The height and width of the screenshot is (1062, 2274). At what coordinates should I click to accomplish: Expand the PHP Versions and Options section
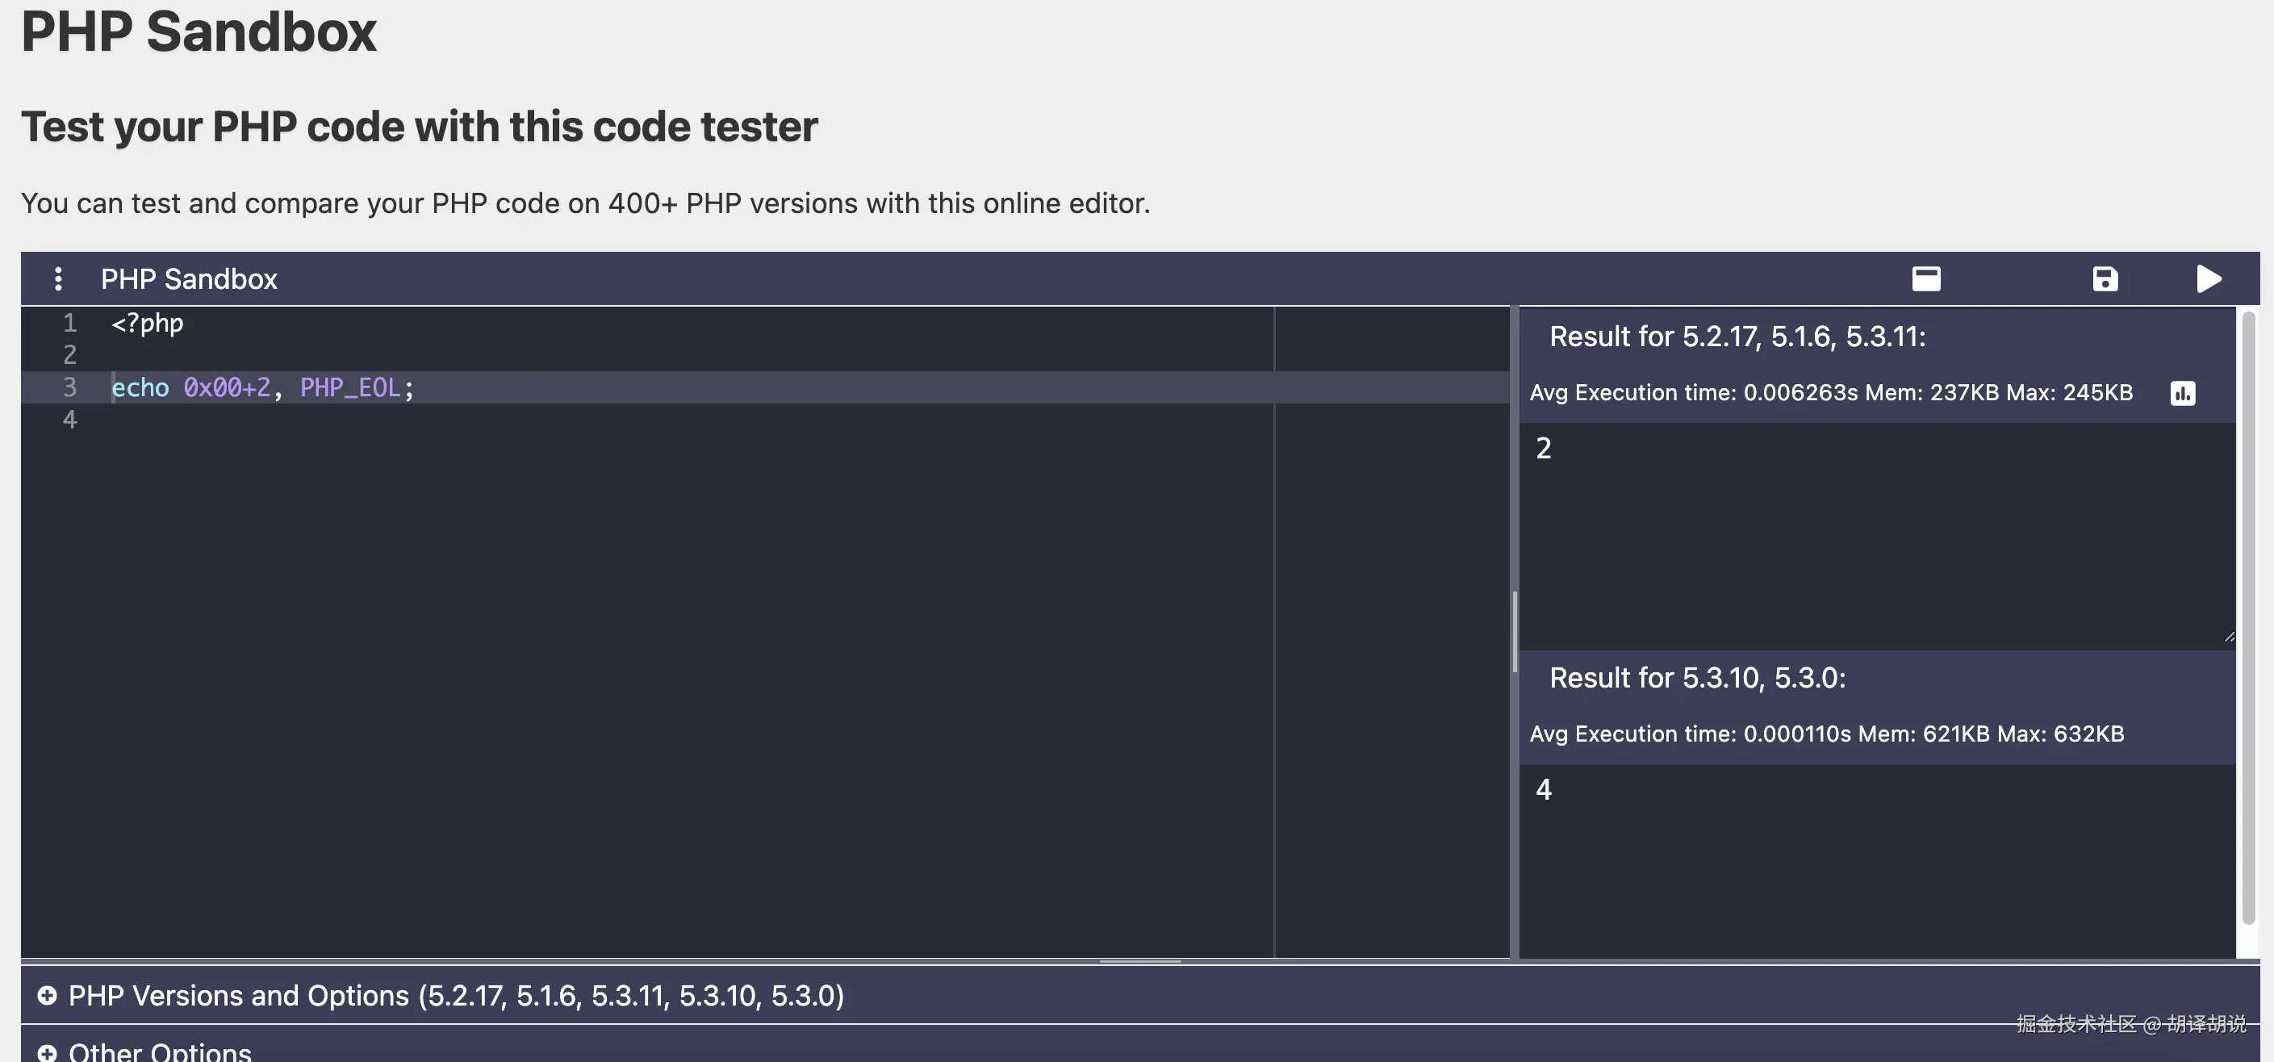(455, 996)
